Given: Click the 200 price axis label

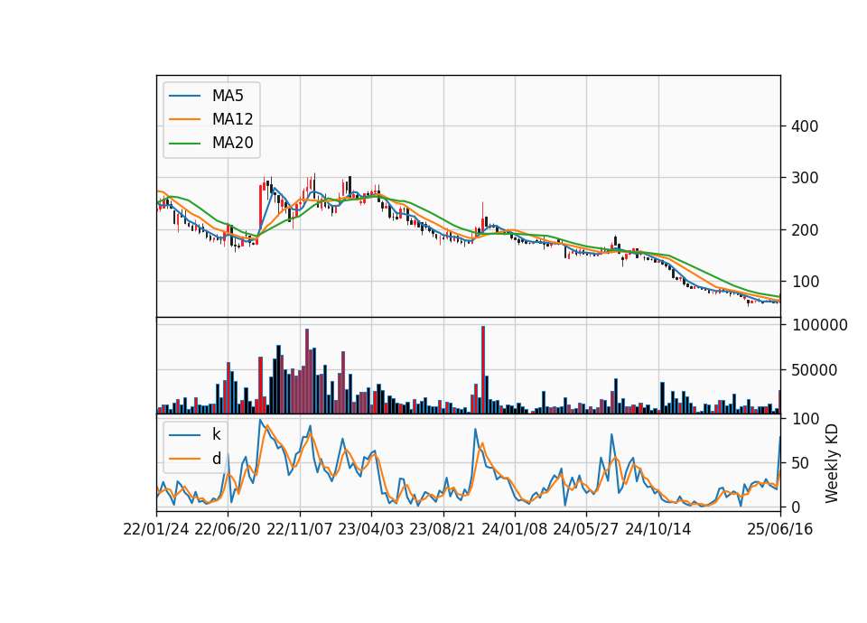Looking at the screenshot, I should coord(805,230).
